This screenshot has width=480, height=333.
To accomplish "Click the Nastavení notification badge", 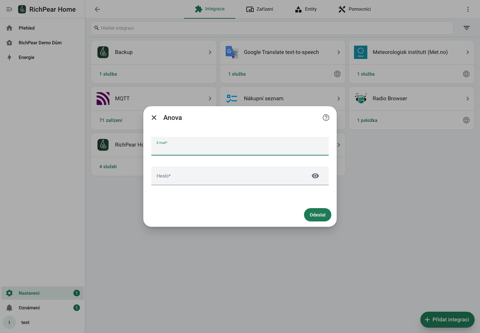I will 77,293.
